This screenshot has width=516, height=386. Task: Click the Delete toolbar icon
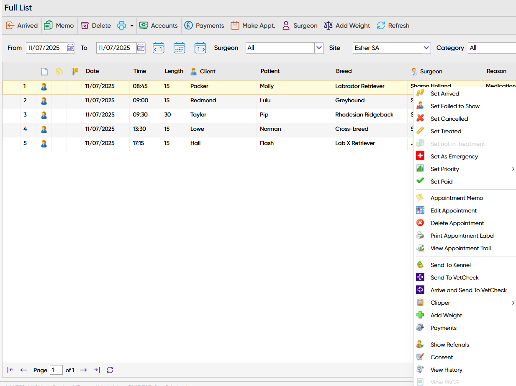pyautogui.click(x=85, y=26)
